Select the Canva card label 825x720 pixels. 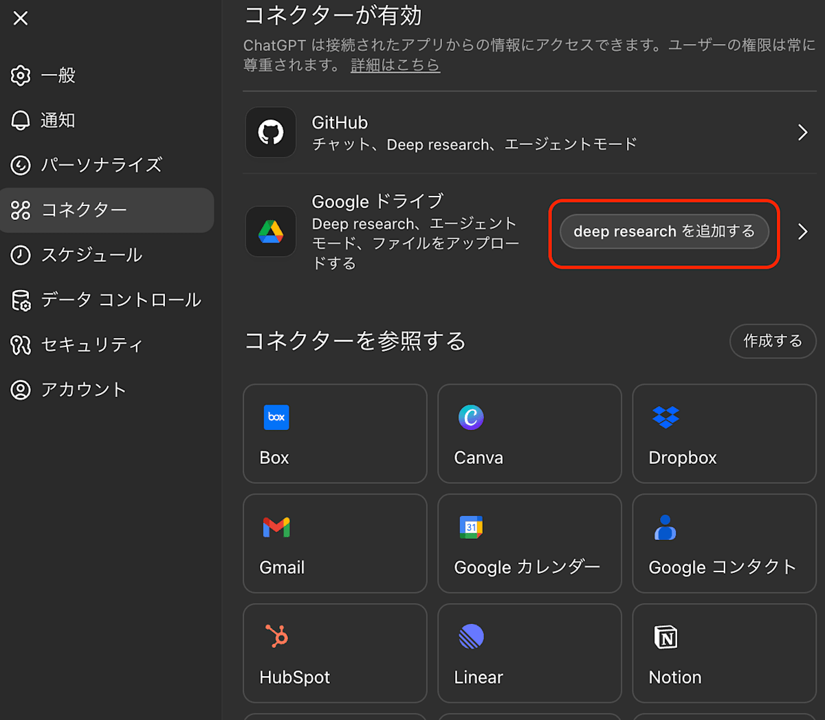[478, 458]
